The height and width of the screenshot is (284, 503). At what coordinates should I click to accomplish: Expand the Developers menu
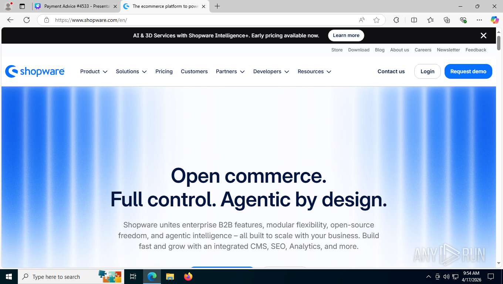271,71
